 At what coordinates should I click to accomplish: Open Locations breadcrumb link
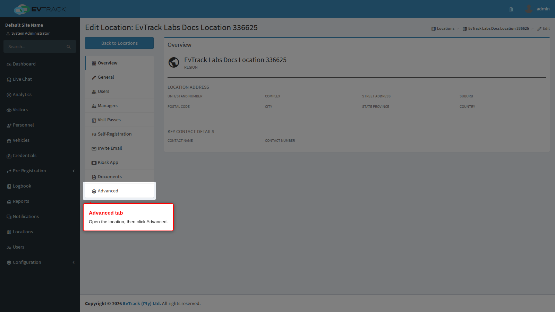[443, 28]
